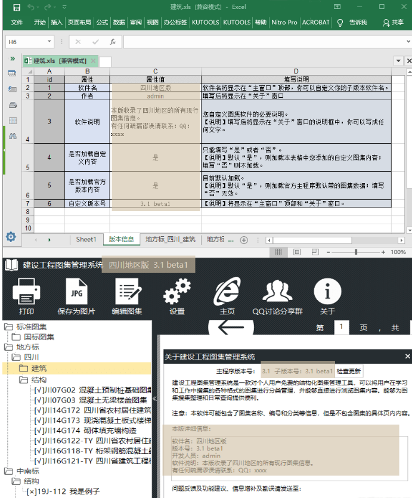Click the cancel X icon in formula bar
This screenshot has width=412, height=498.
tap(78, 42)
